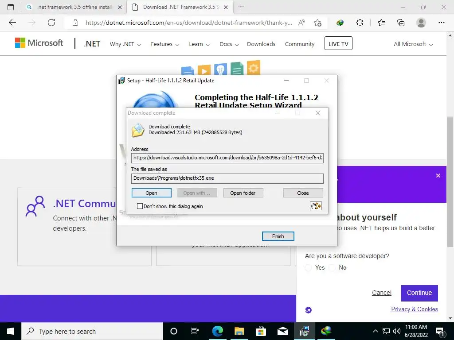Close the Download complete dialog via Close button

click(x=303, y=193)
